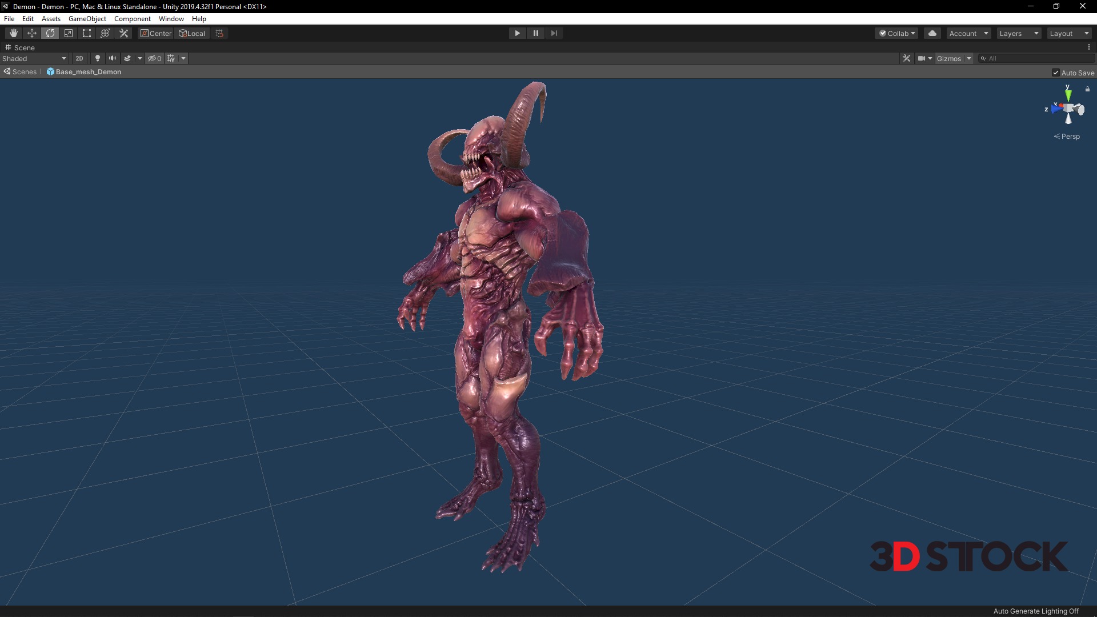Mute scene audio toggle
This screenshot has width=1097, height=617.
[112, 58]
